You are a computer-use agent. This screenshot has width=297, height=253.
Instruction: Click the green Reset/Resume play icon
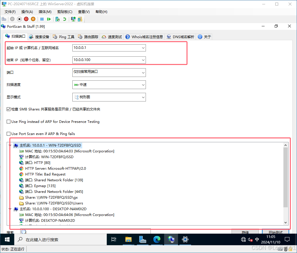pos(49,19)
